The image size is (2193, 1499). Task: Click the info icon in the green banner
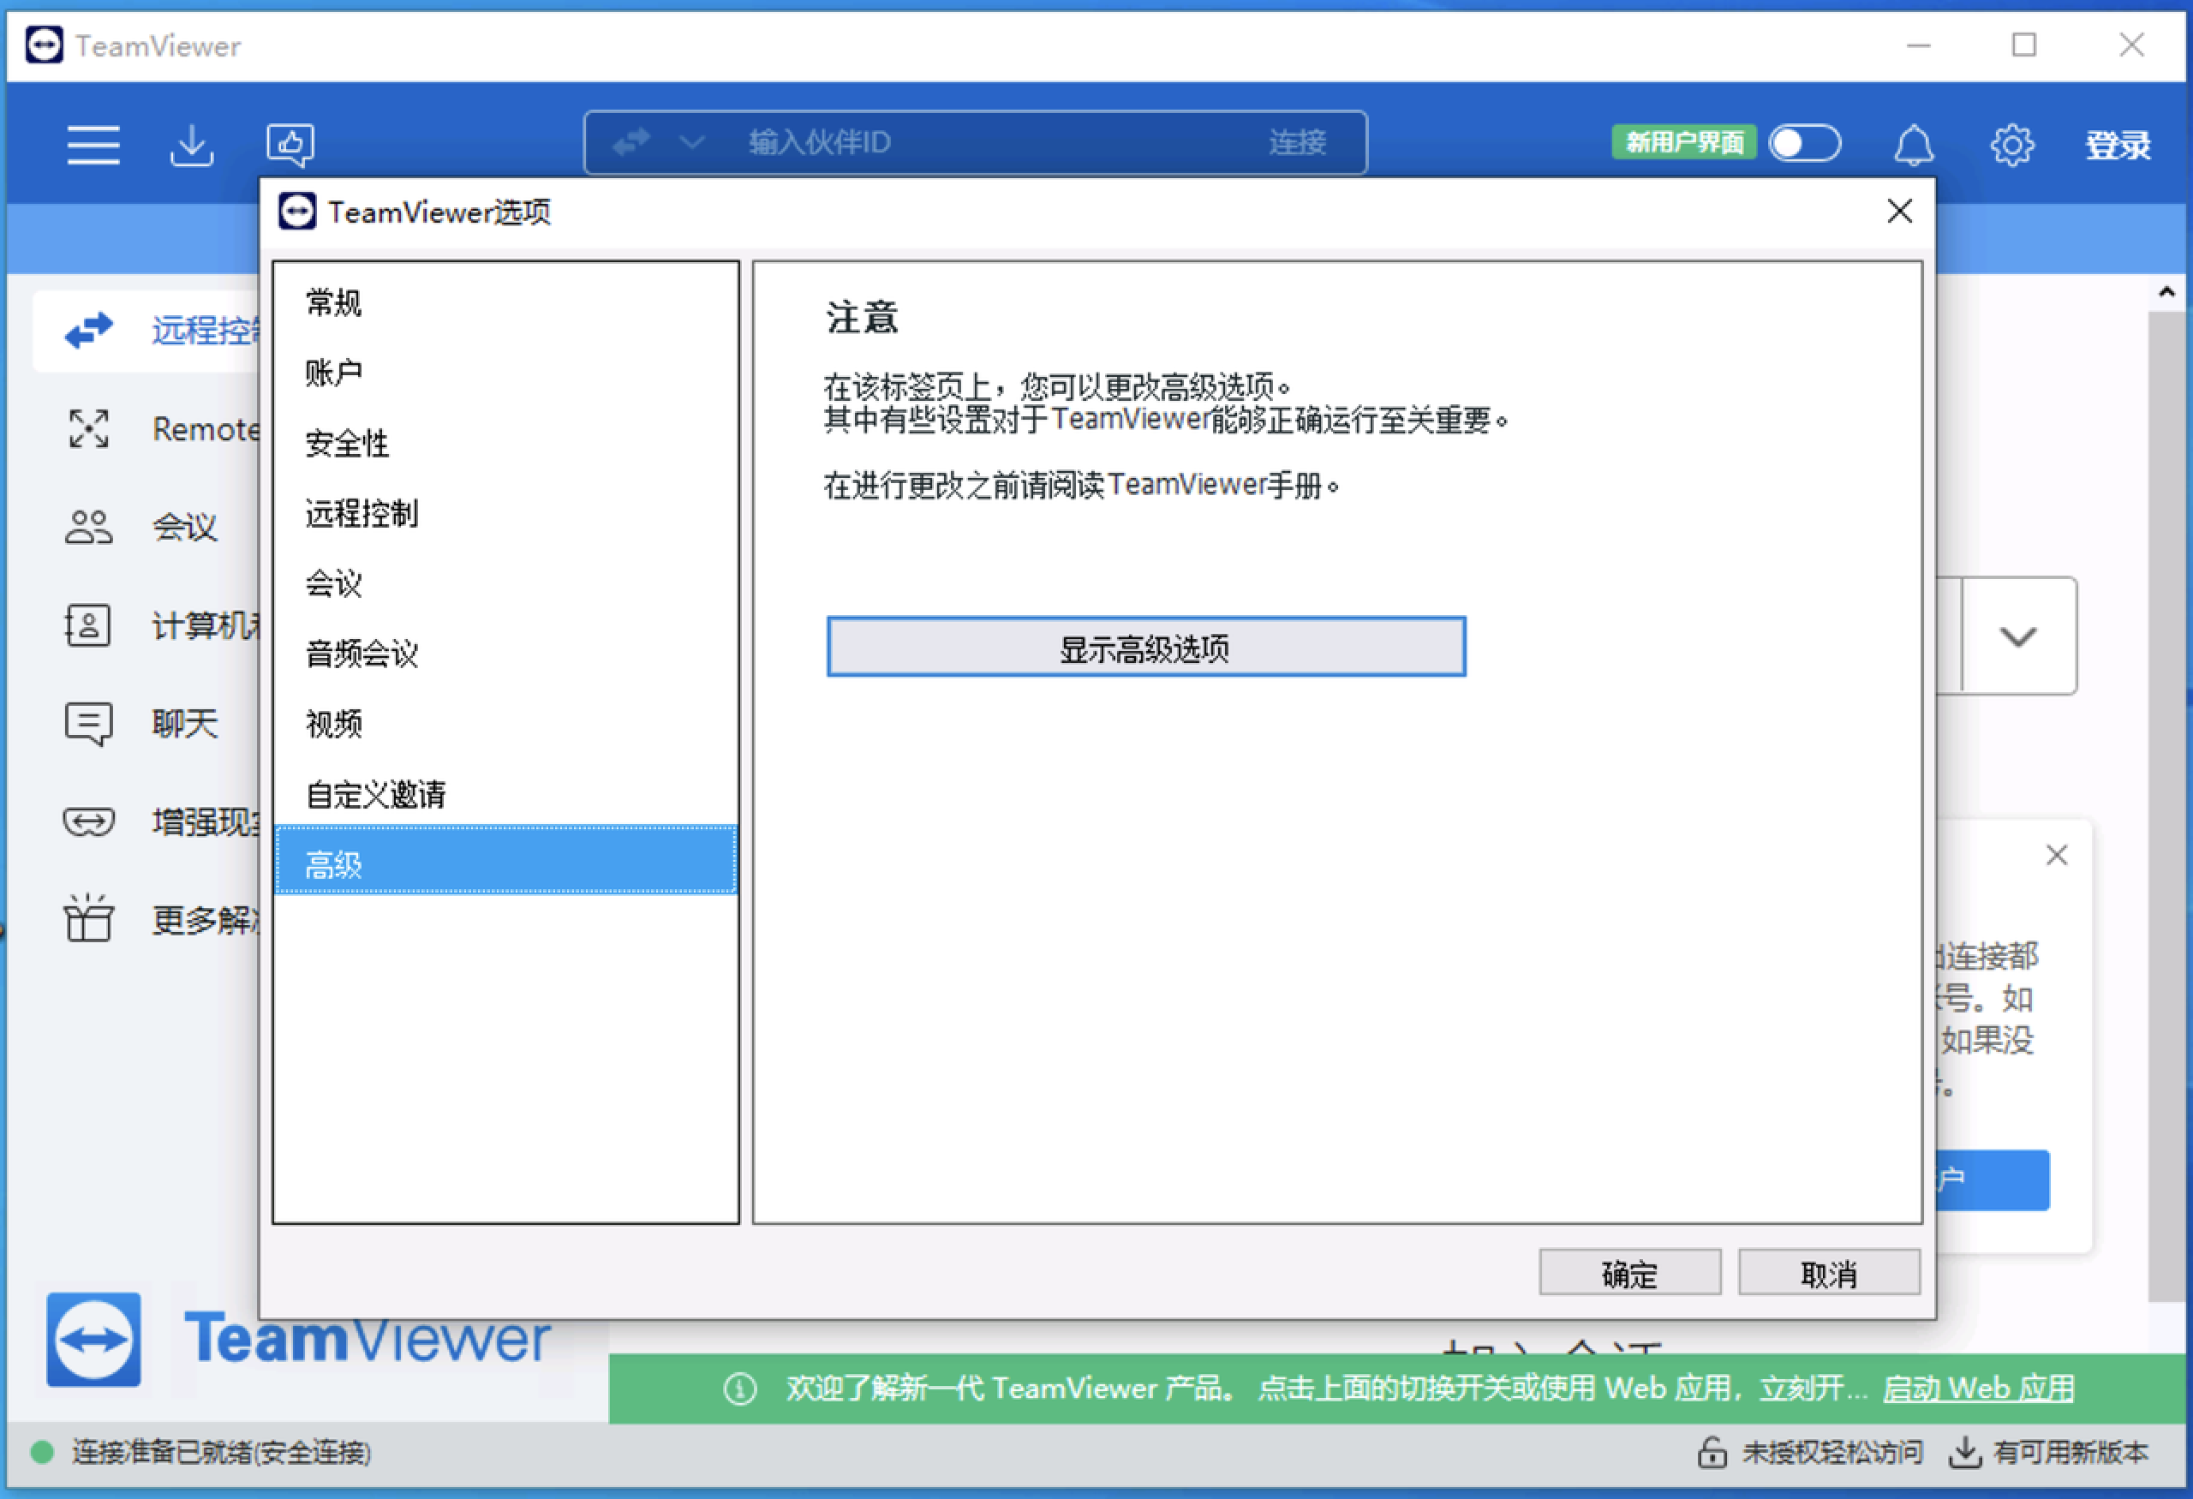[740, 1389]
